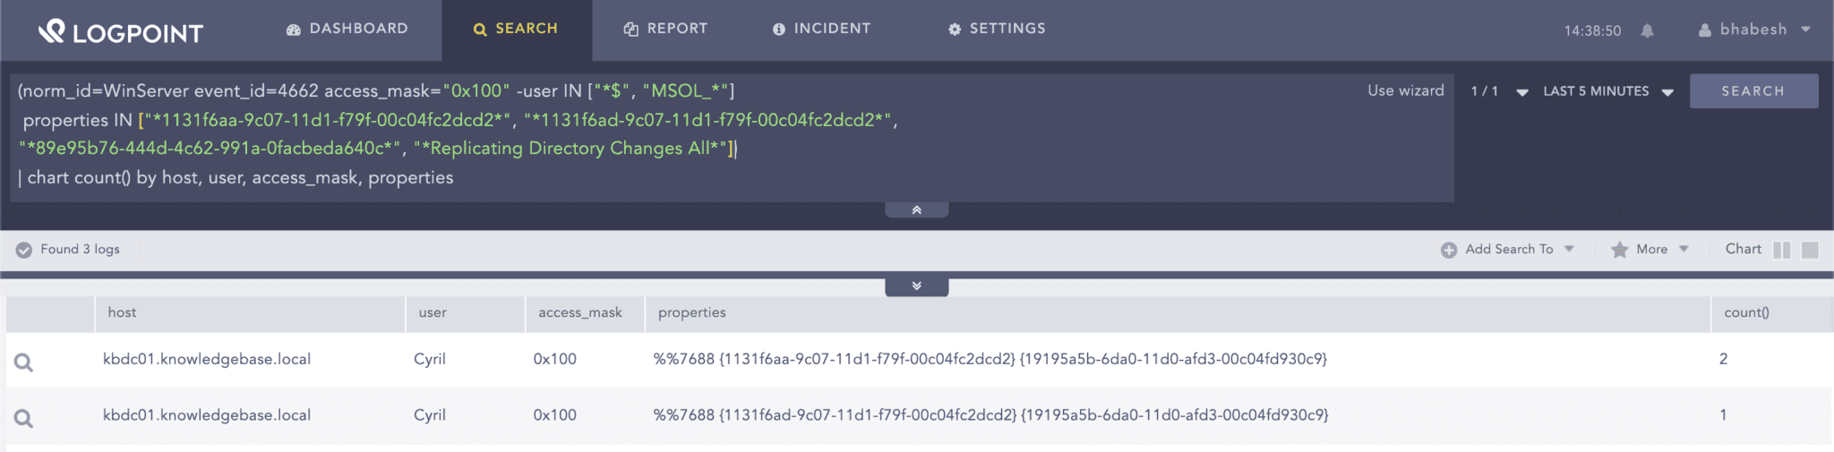
Task: Click the Use wizard link
Action: click(x=1405, y=90)
